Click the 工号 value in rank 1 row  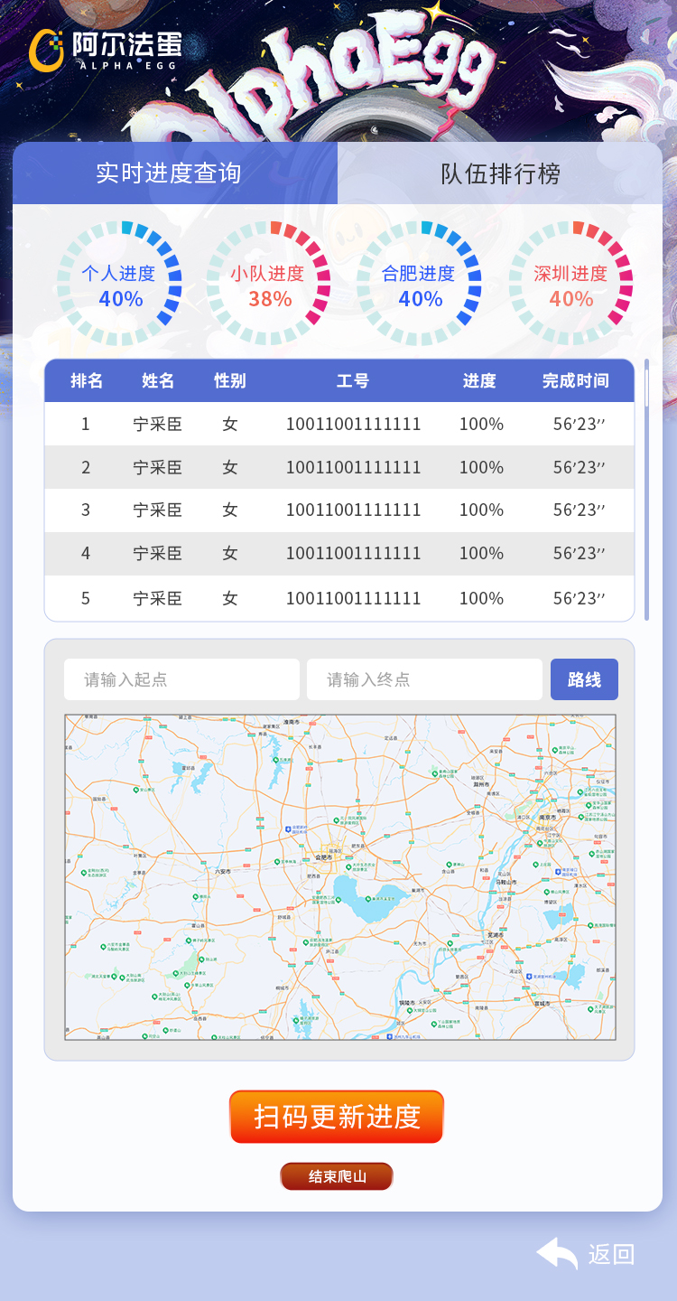coord(353,424)
